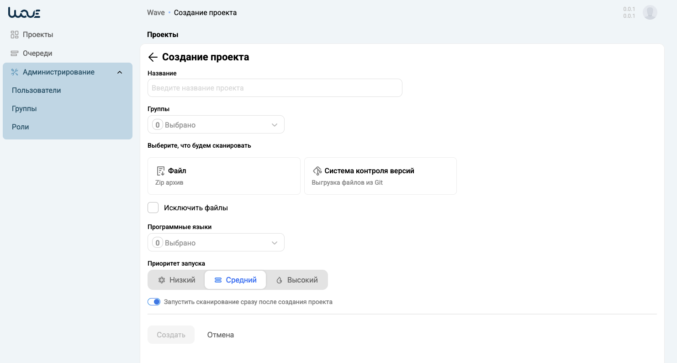Click the Zip file icon on Файл card

161,171
